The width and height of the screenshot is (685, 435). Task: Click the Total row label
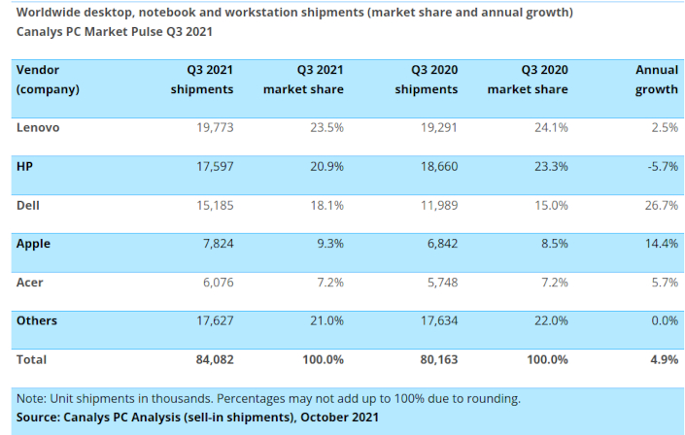tap(32, 359)
